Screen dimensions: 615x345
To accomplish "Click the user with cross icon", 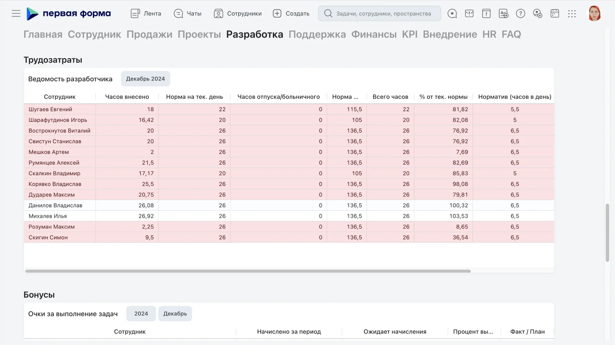I will 538,13.
